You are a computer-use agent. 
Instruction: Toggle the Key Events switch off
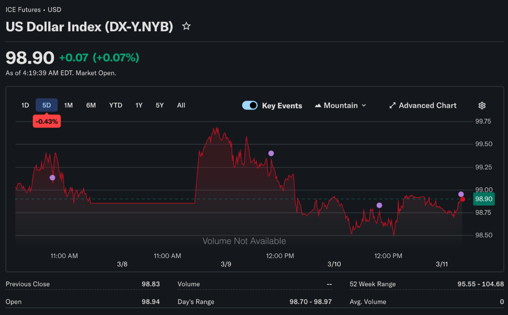coord(250,105)
